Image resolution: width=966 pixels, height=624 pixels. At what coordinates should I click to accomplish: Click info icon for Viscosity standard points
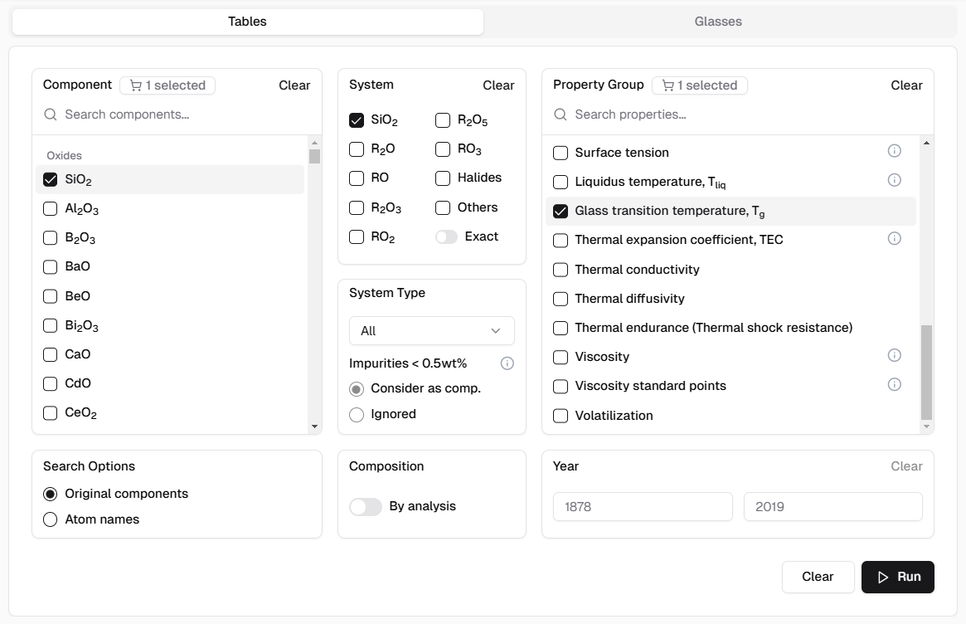click(x=894, y=385)
